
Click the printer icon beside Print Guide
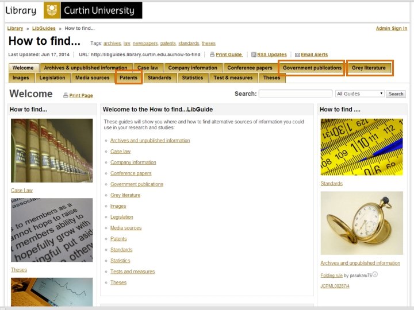pos(212,55)
